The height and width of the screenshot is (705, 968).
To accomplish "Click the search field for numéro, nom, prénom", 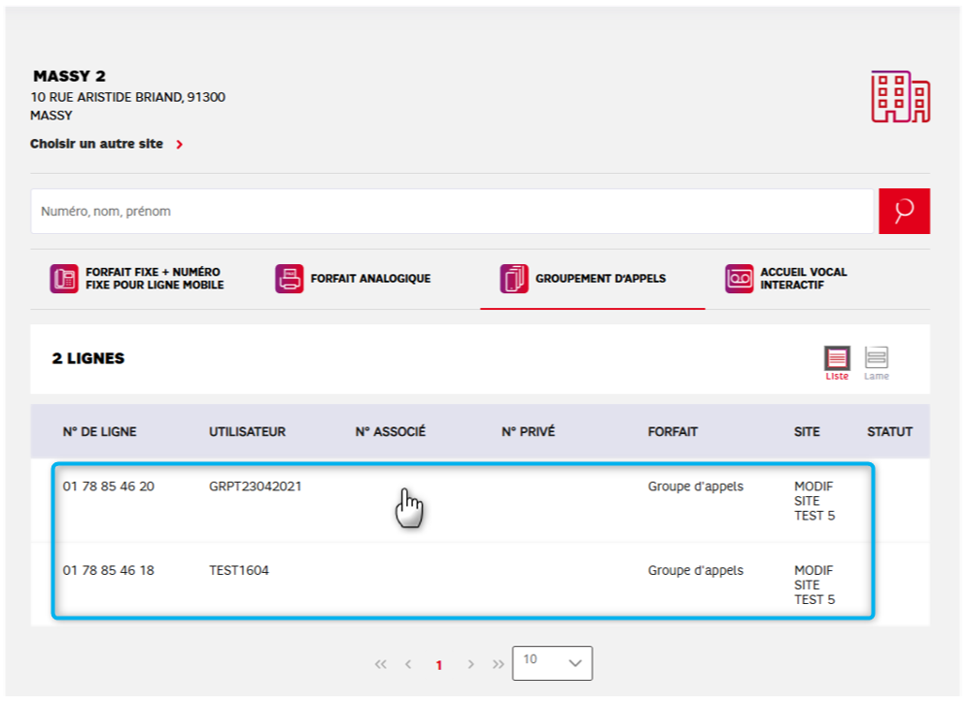I will 452,211.
